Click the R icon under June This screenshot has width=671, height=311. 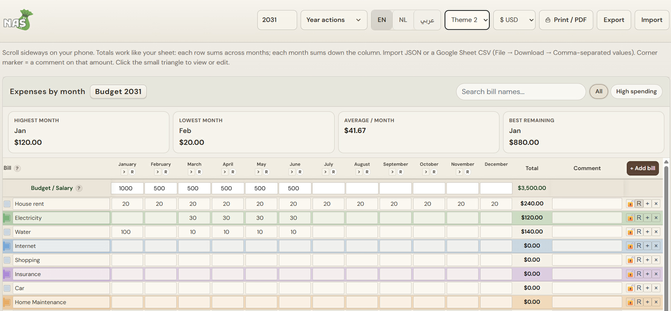(x=300, y=172)
